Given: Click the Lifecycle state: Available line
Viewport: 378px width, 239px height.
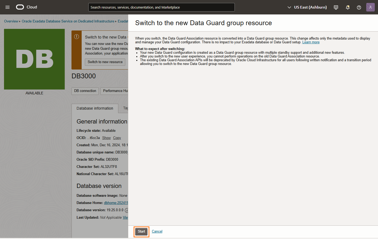Looking at the screenshot, I should 96,131.
